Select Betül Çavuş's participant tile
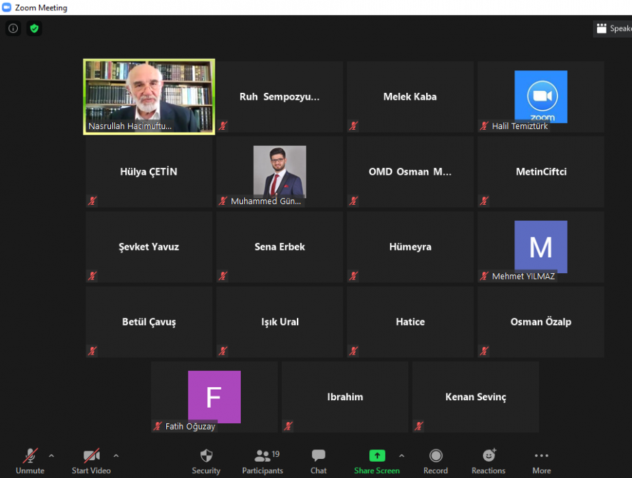Image resolution: width=632 pixels, height=478 pixels. tap(149, 322)
